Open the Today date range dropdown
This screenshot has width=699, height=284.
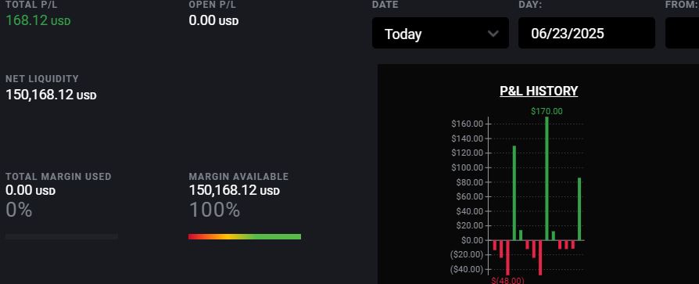(440, 33)
